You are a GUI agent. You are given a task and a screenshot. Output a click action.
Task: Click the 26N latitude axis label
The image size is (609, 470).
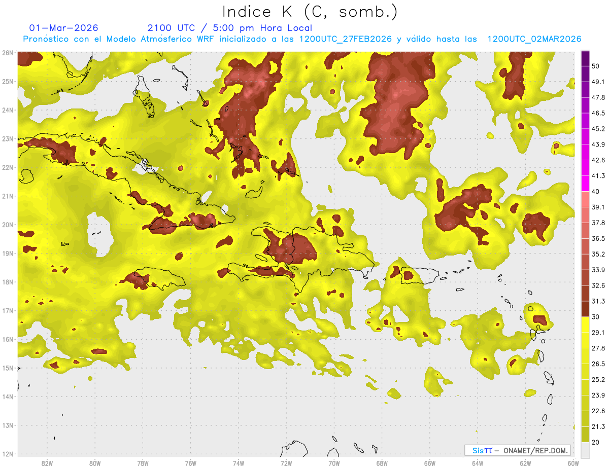pyautogui.click(x=8, y=53)
